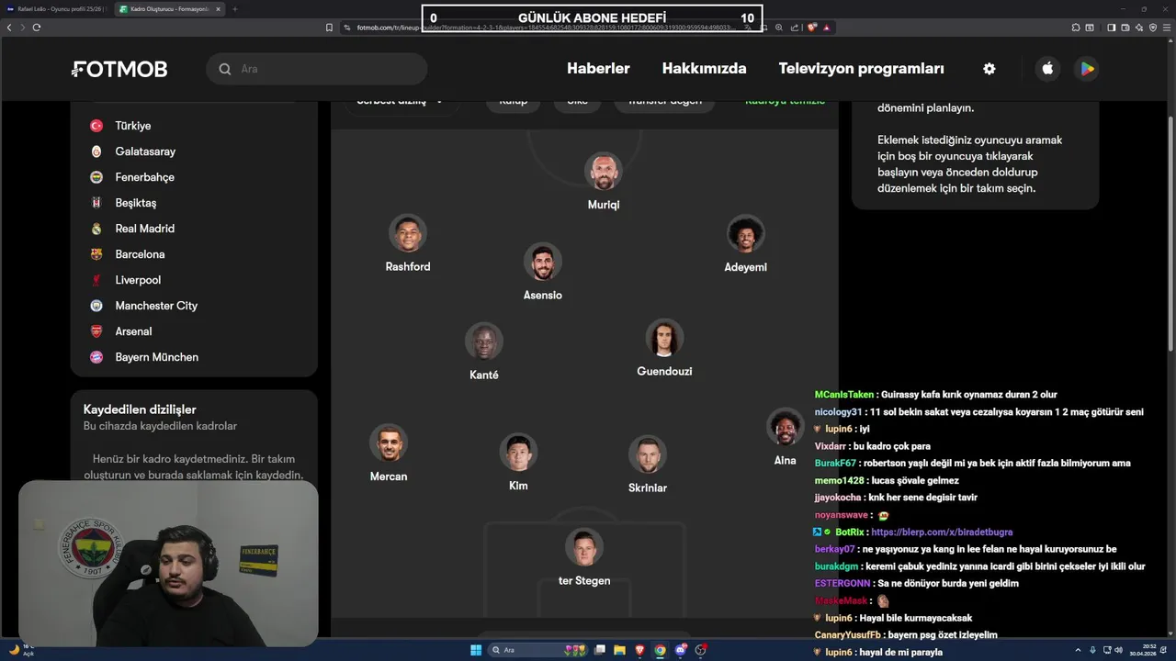Select goalkeeper ter Stegen photo
This screenshot has width=1176, height=661.
point(584,547)
